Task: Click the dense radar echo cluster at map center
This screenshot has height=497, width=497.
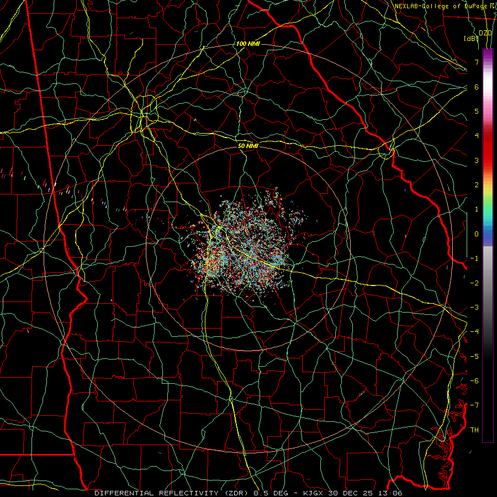Action: tap(246, 249)
